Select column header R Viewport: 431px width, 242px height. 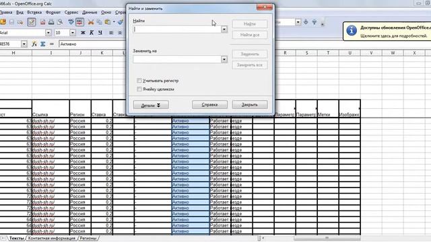click(285, 52)
